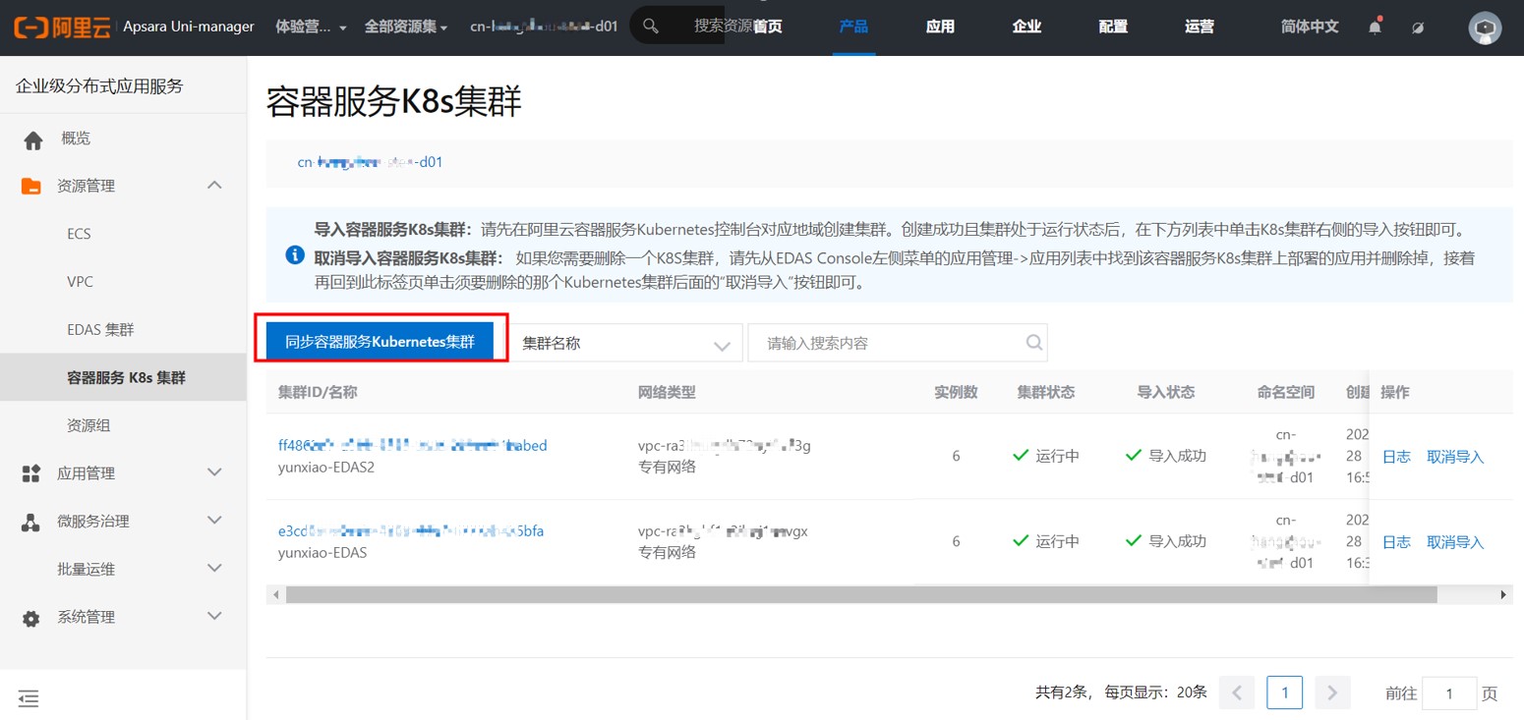
Task: Open the 全部资源集 dropdown
Action: (406, 28)
